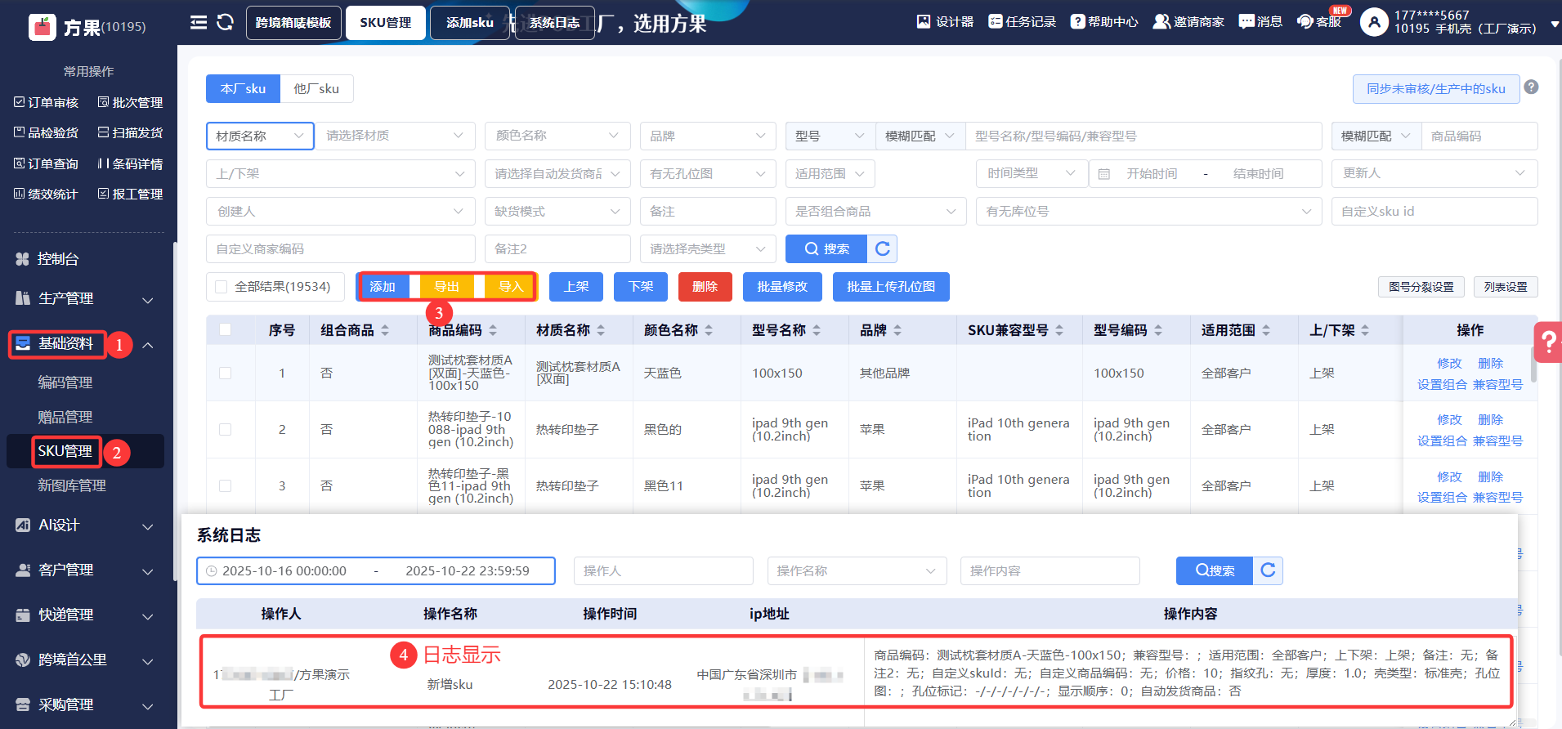
Task: Check the 全部结果(19534) checkbox
Action: 221,287
